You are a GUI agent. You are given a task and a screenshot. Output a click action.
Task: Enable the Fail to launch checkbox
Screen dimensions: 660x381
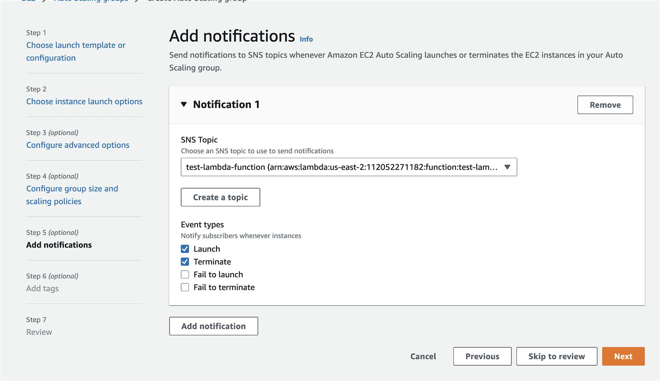[185, 275]
